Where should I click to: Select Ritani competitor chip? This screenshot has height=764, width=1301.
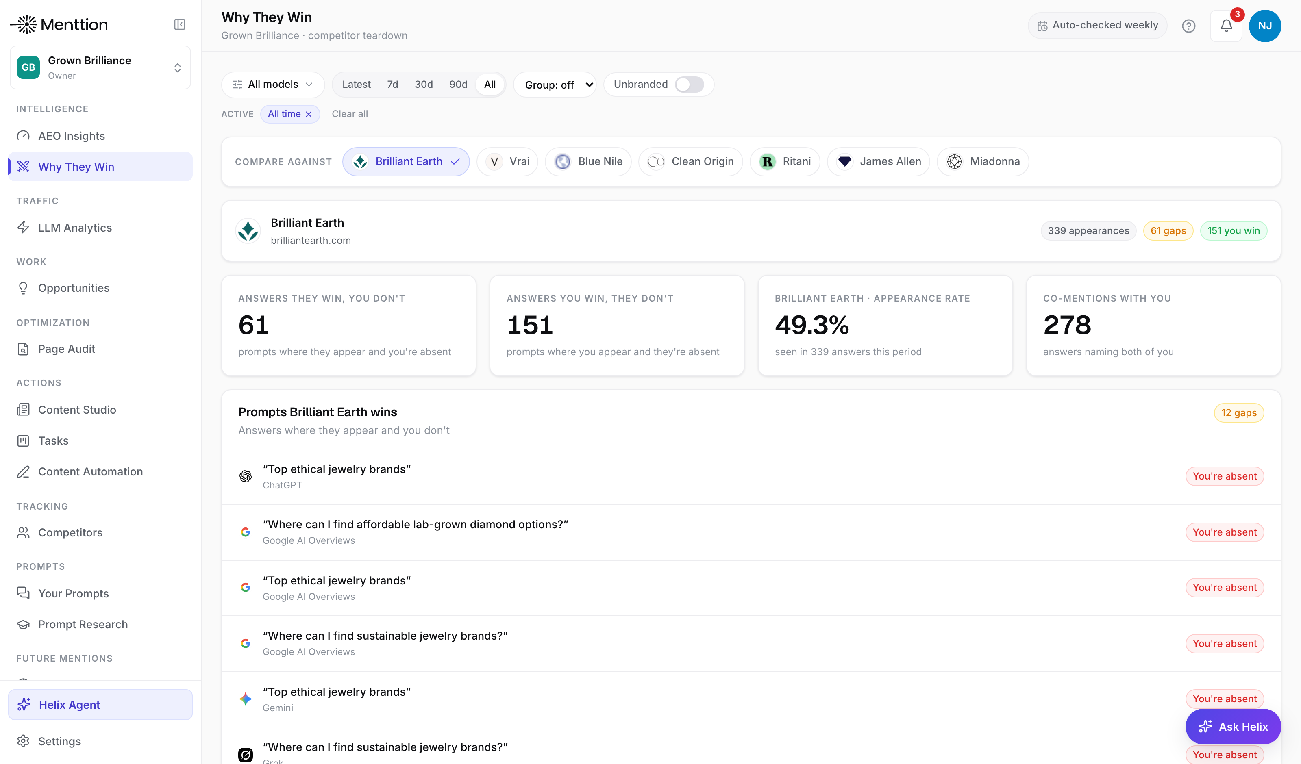coord(785,162)
